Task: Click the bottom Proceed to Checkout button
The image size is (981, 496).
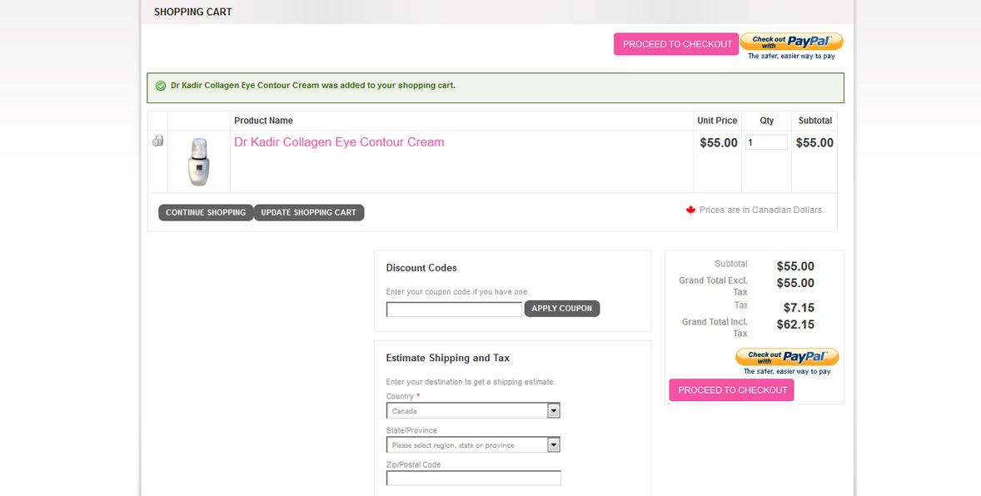Action: 731,390
